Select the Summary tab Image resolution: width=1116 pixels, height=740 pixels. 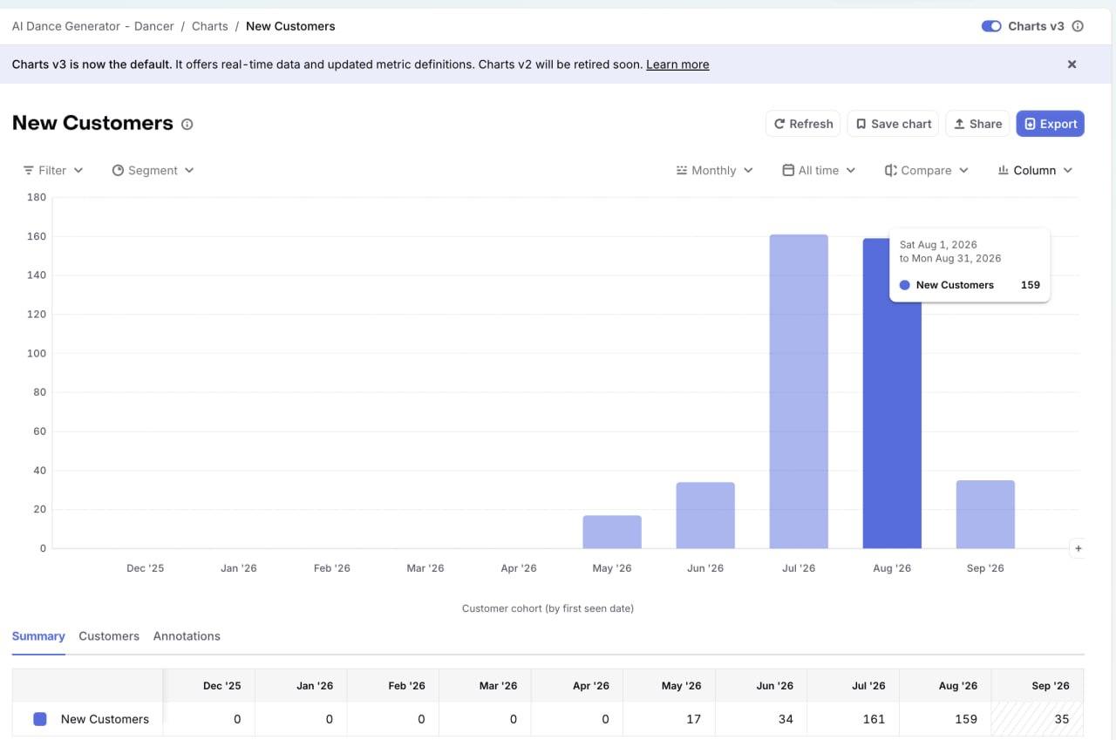pos(38,636)
